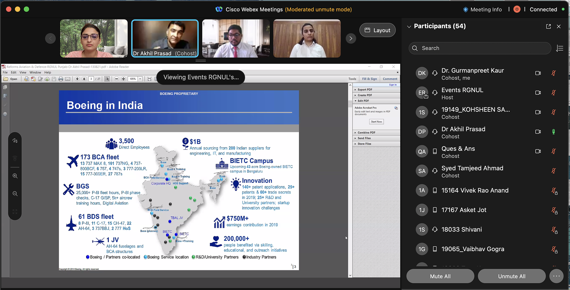The width and height of the screenshot is (570, 290).
Task: Open the 105% zoom level dropdown
Action: coord(140,79)
